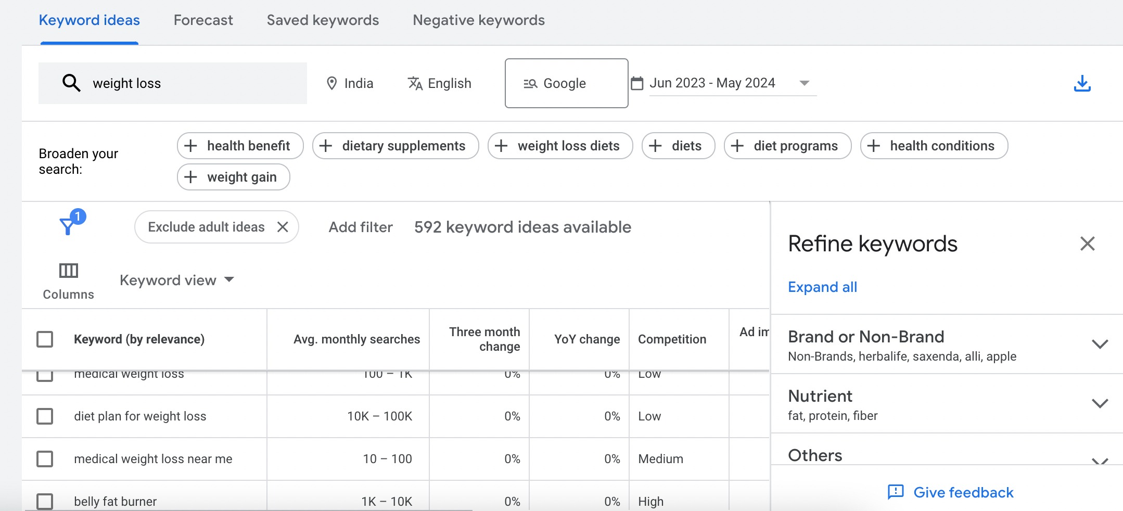Click the download keyword ideas icon
This screenshot has width=1123, height=511.
1082,84
